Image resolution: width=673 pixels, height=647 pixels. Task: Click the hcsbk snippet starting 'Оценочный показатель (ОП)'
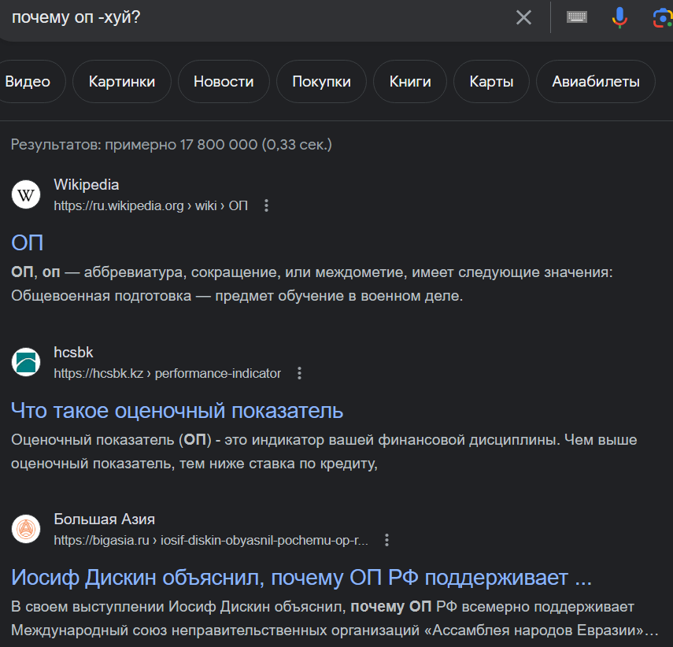[x=324, y=452]
